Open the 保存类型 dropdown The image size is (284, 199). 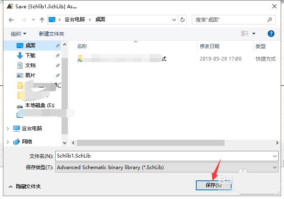click(167, 167)
